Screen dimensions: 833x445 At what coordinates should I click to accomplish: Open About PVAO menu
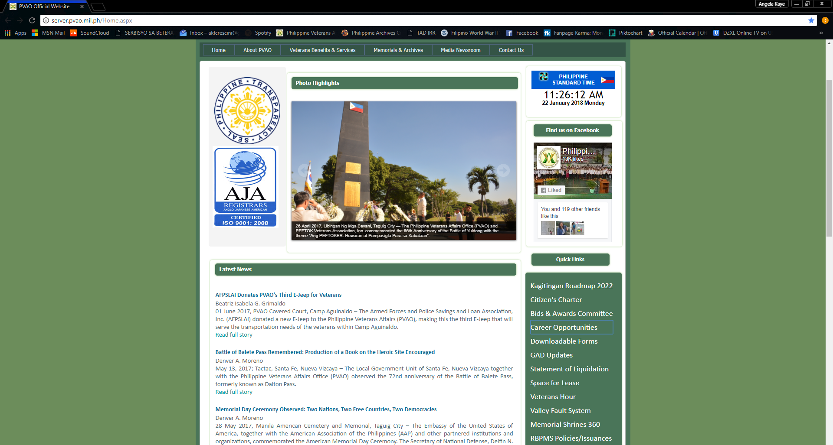coord(258,50)
